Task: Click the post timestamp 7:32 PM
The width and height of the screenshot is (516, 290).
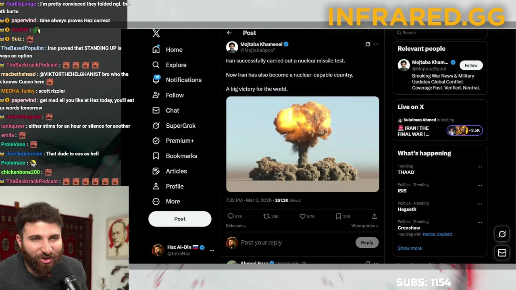Action: pyautogui.click(x=249, y=201)
